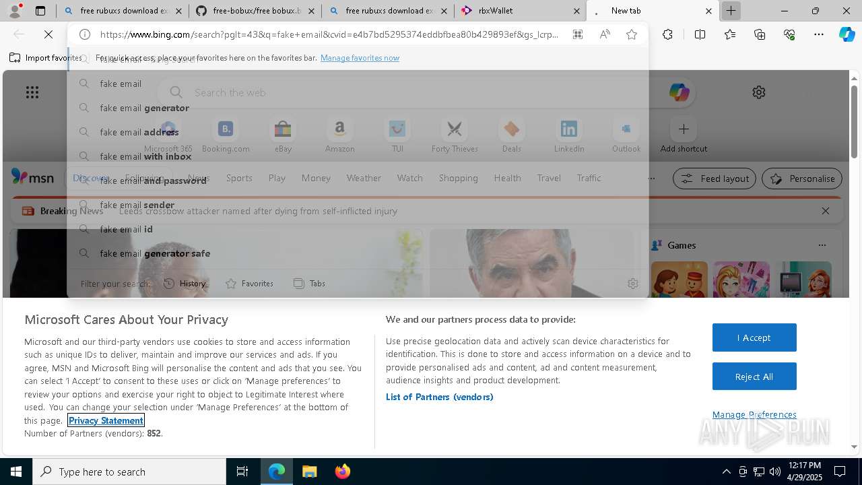Open Collections icon in toolbar
The width and height of the screenshot is (862, 485).
(760, 34)
